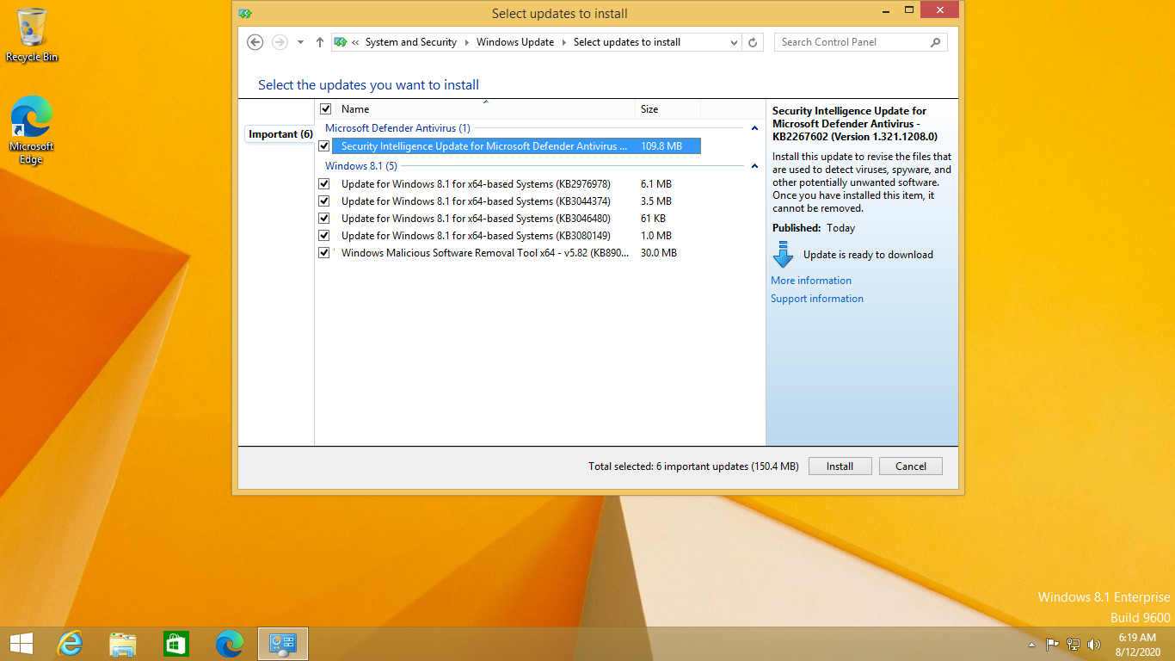Viewport: 1175px width, 661px height.
Task: Select Microsoft Edge desktop shortcut
Action: [x=32, y=130]
